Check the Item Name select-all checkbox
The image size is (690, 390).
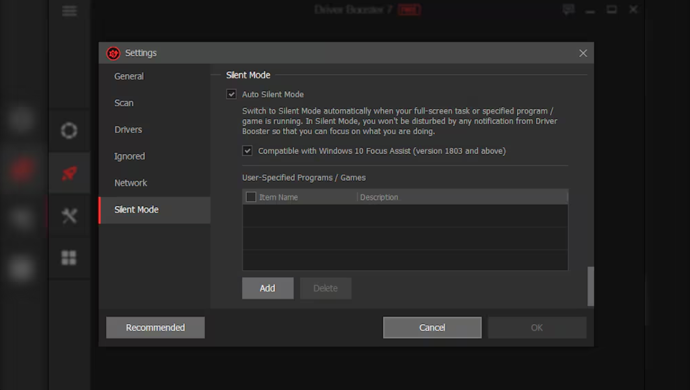251,197
